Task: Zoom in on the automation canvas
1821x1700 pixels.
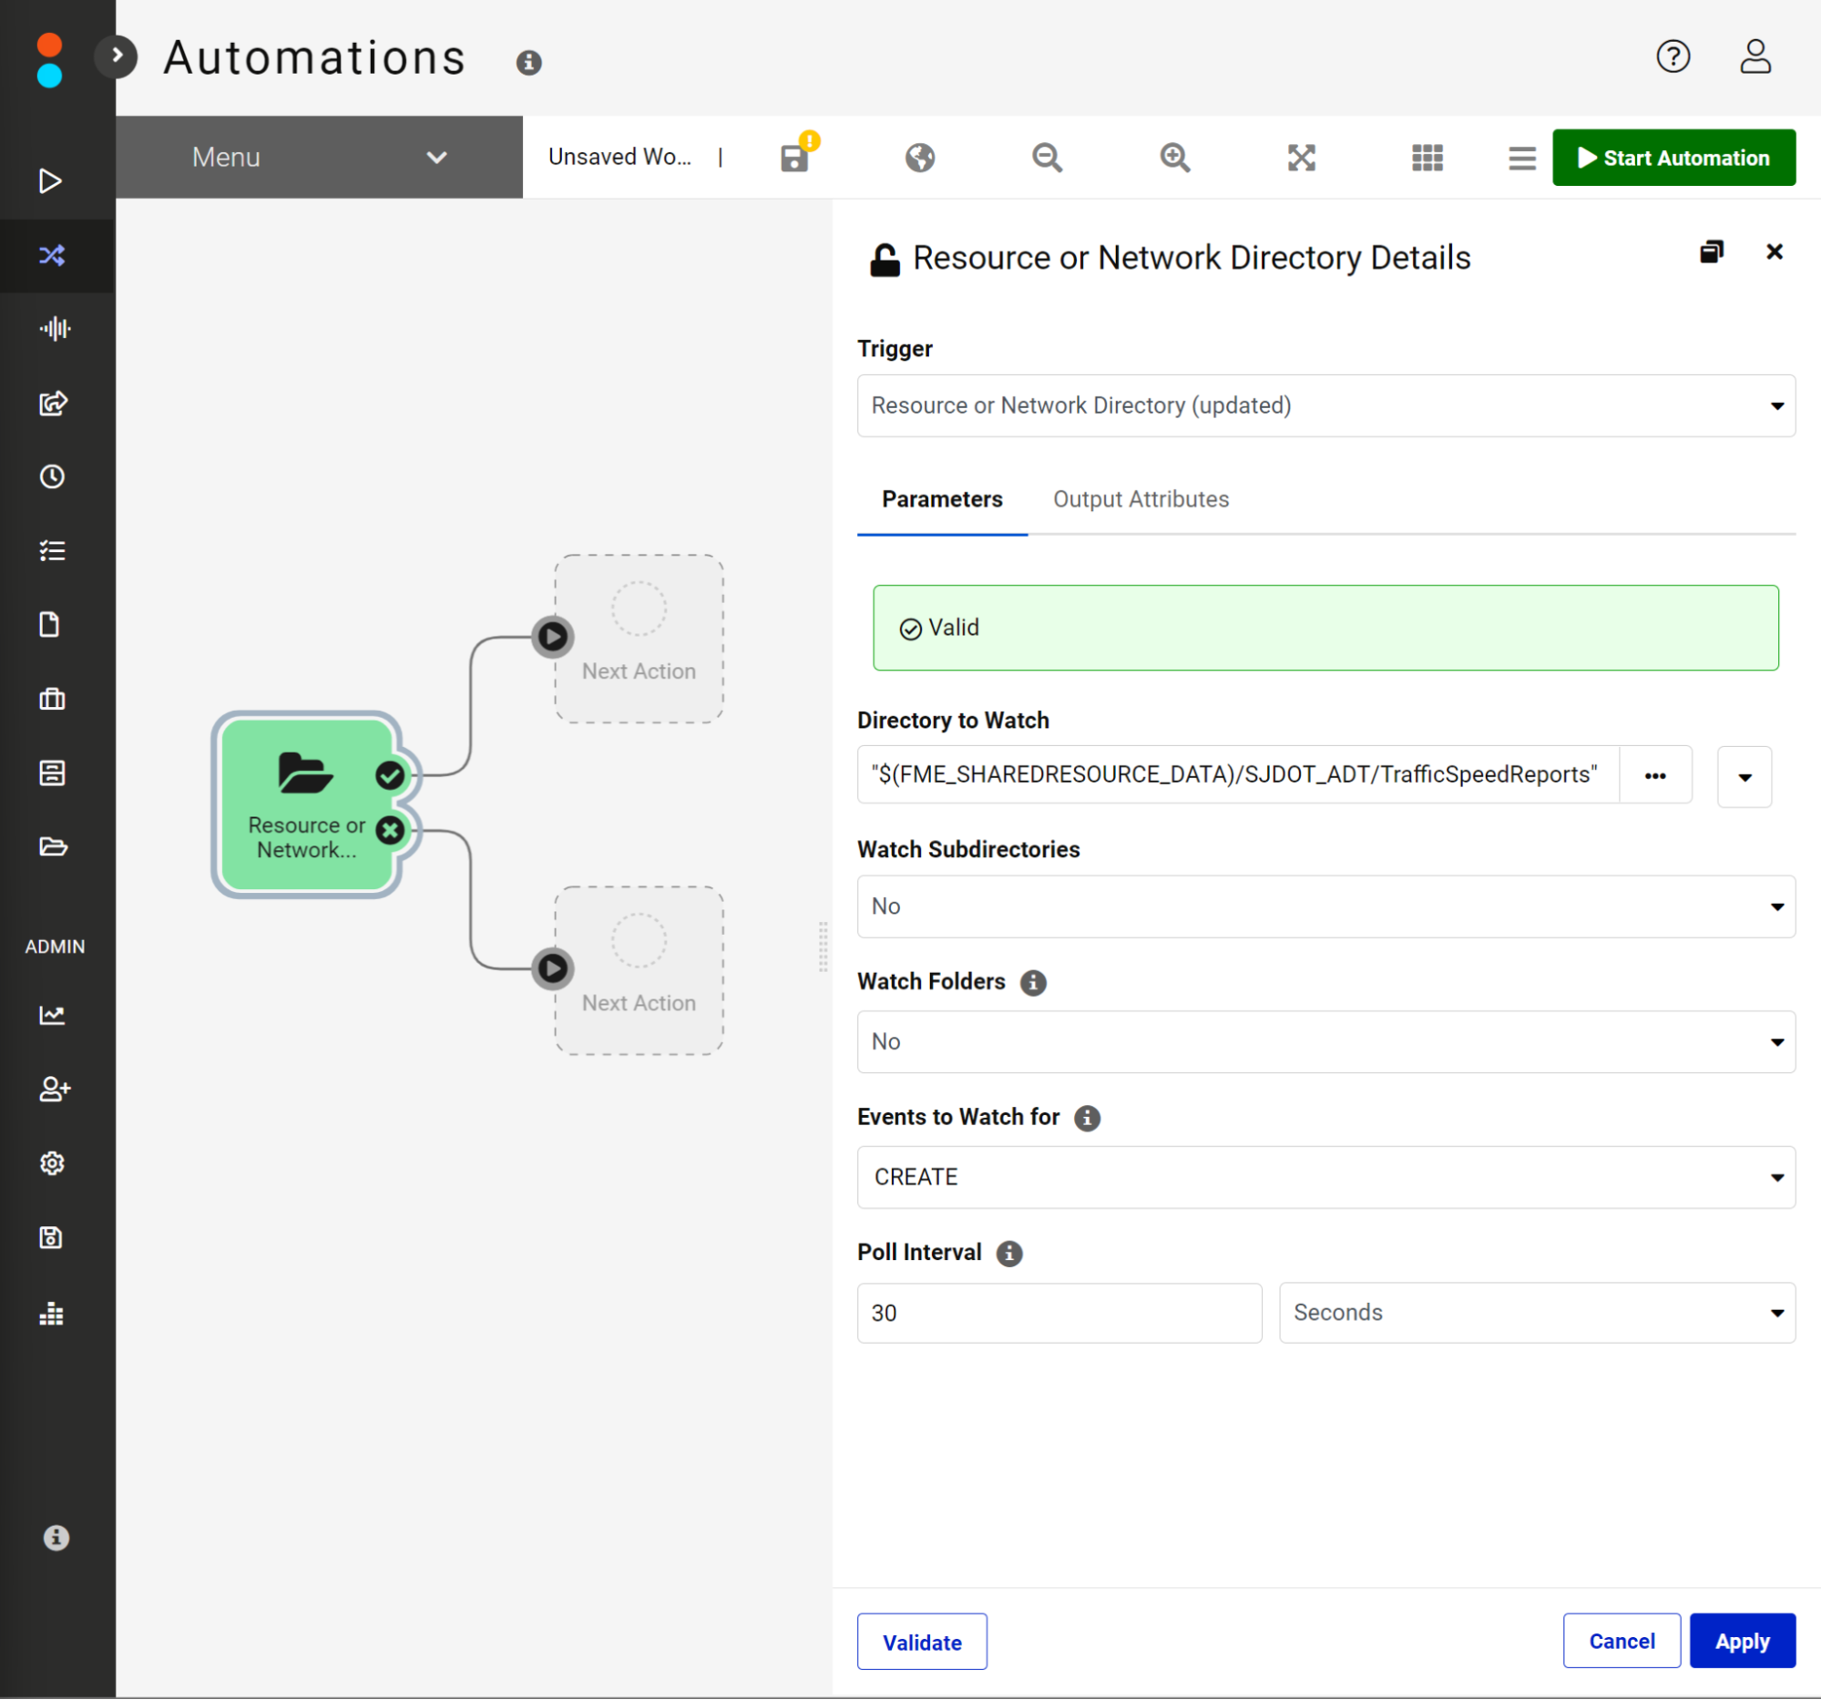Action: (1174, 157)
